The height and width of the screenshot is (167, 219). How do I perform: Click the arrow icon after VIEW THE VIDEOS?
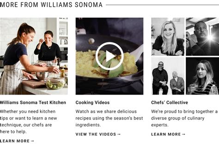[119, 134]
